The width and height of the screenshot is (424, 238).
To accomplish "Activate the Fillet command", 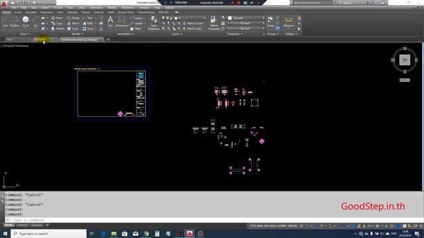I will click(88, 23).
